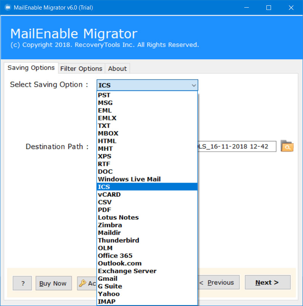Browse destination folder with the folder icon
The height and width of the screenshot is (306, 303).
pos(287,146)
